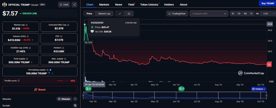Click the June '25 news event marker
276x108 pixels.
click(181, 89)
